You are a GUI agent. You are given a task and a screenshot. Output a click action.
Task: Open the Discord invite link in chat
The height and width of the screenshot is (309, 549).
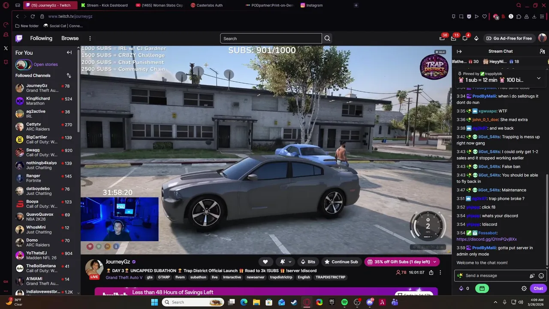point(486,239)
